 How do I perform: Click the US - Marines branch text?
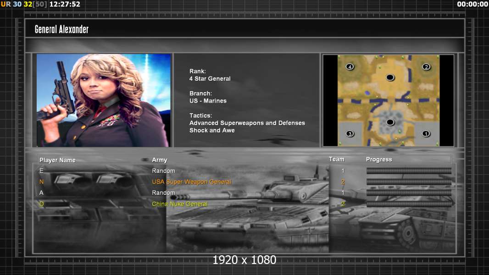[x=208, y=101]
